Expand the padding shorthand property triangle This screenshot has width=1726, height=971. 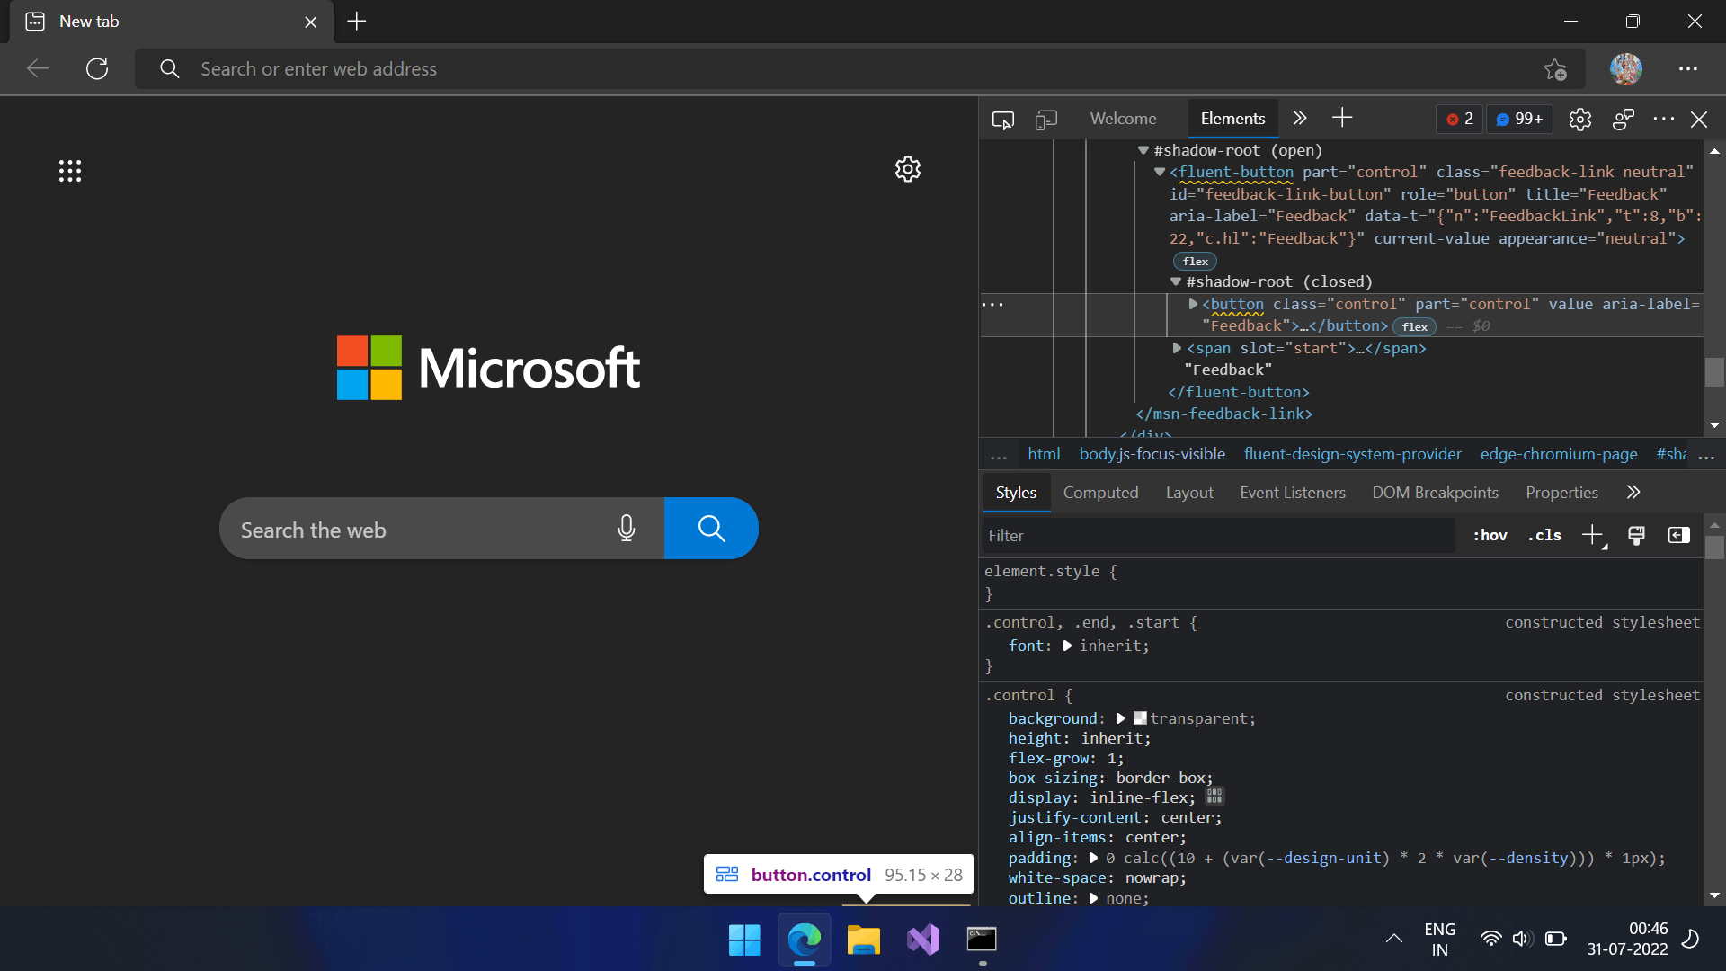pyautogui.click(x=1093, y=859)
